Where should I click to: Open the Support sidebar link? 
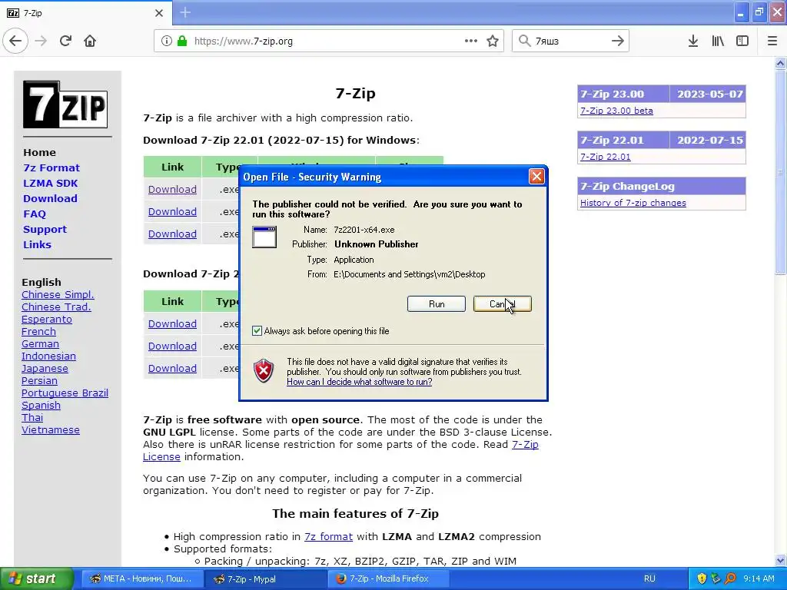coord(45,229)
